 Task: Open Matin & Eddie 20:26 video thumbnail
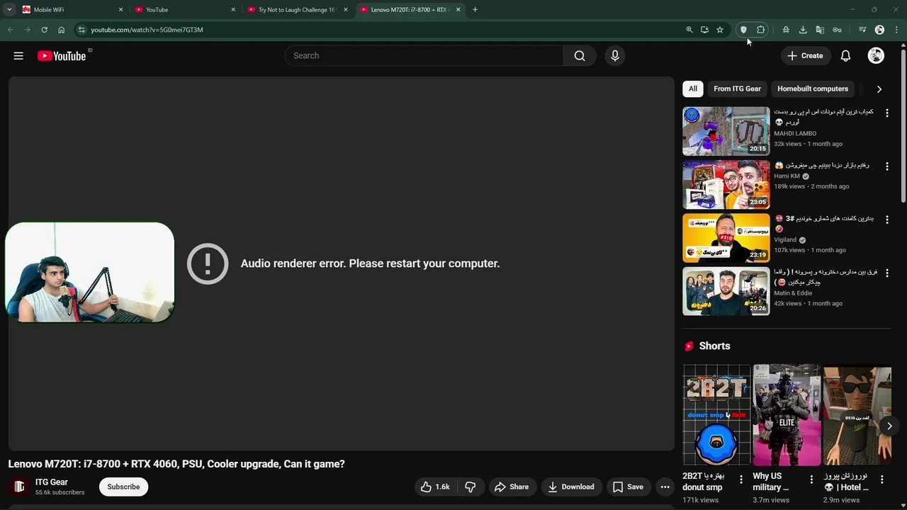pos(726,291)
